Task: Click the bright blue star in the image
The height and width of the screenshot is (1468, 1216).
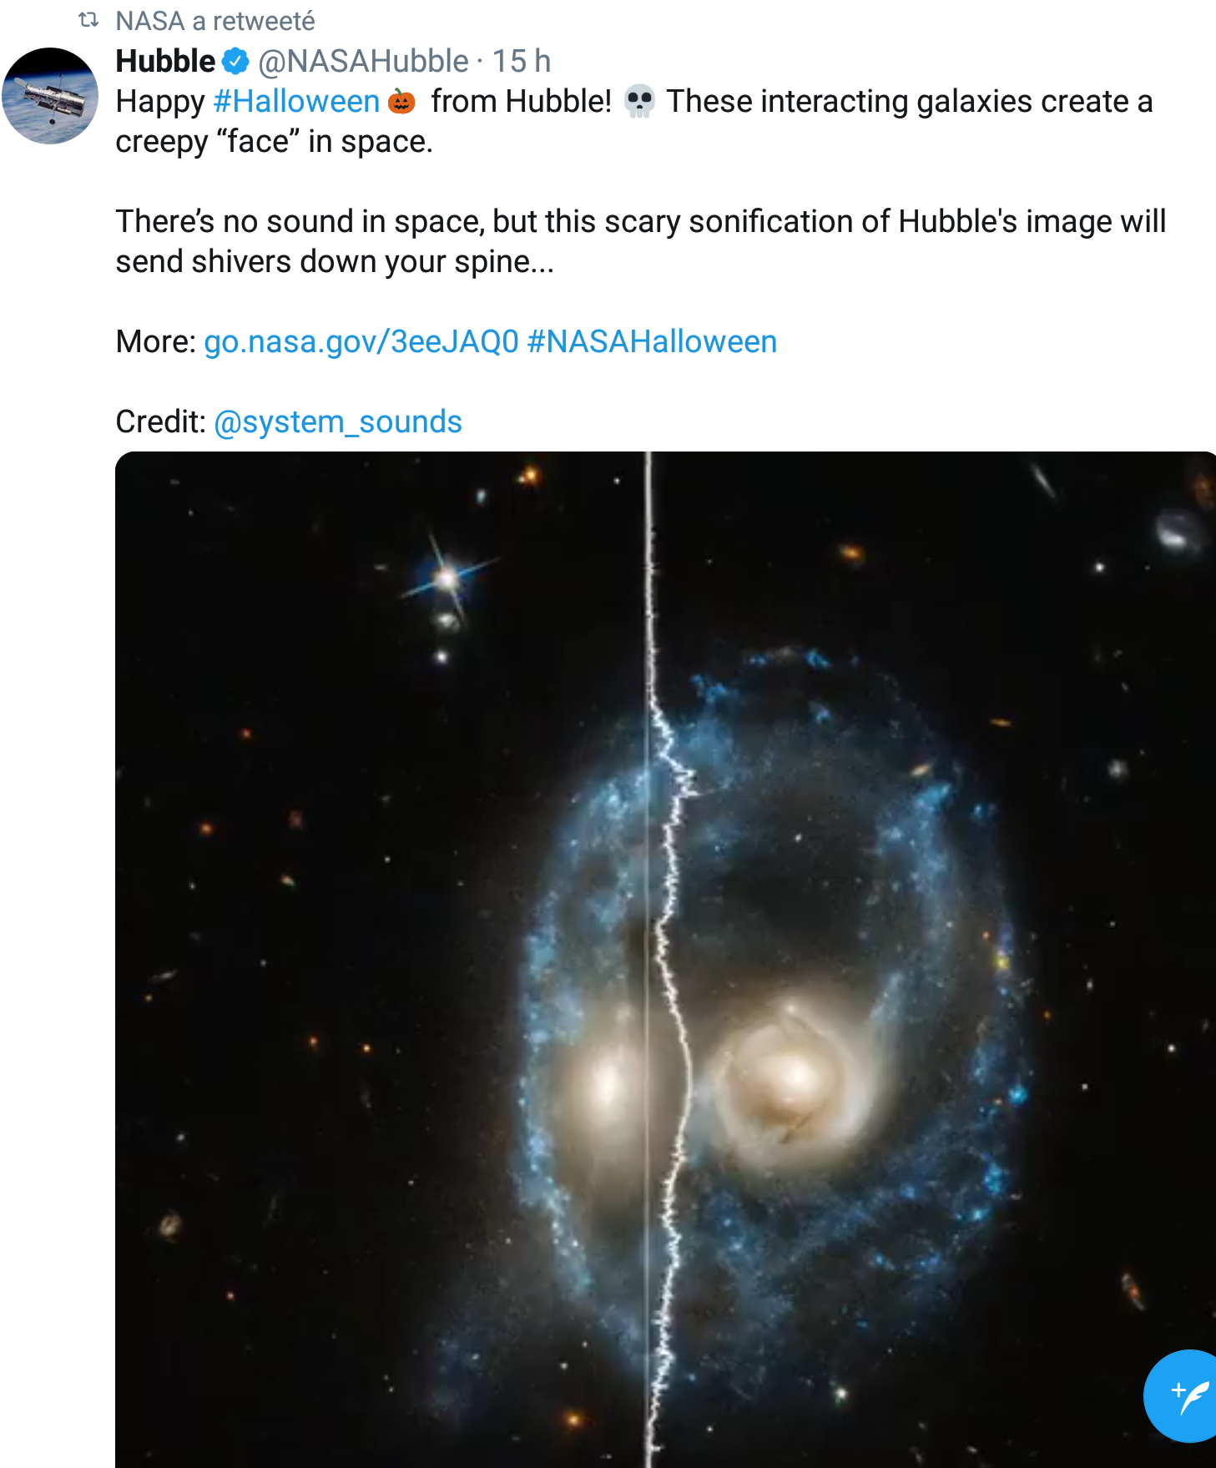Action: coord(447,577)
